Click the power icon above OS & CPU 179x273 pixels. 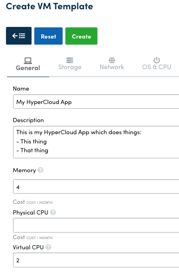pos(157,60)
